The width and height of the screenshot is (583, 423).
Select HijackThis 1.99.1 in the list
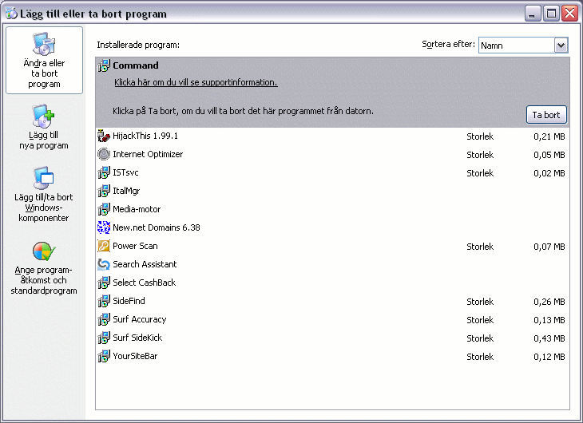tap(332, 136)
